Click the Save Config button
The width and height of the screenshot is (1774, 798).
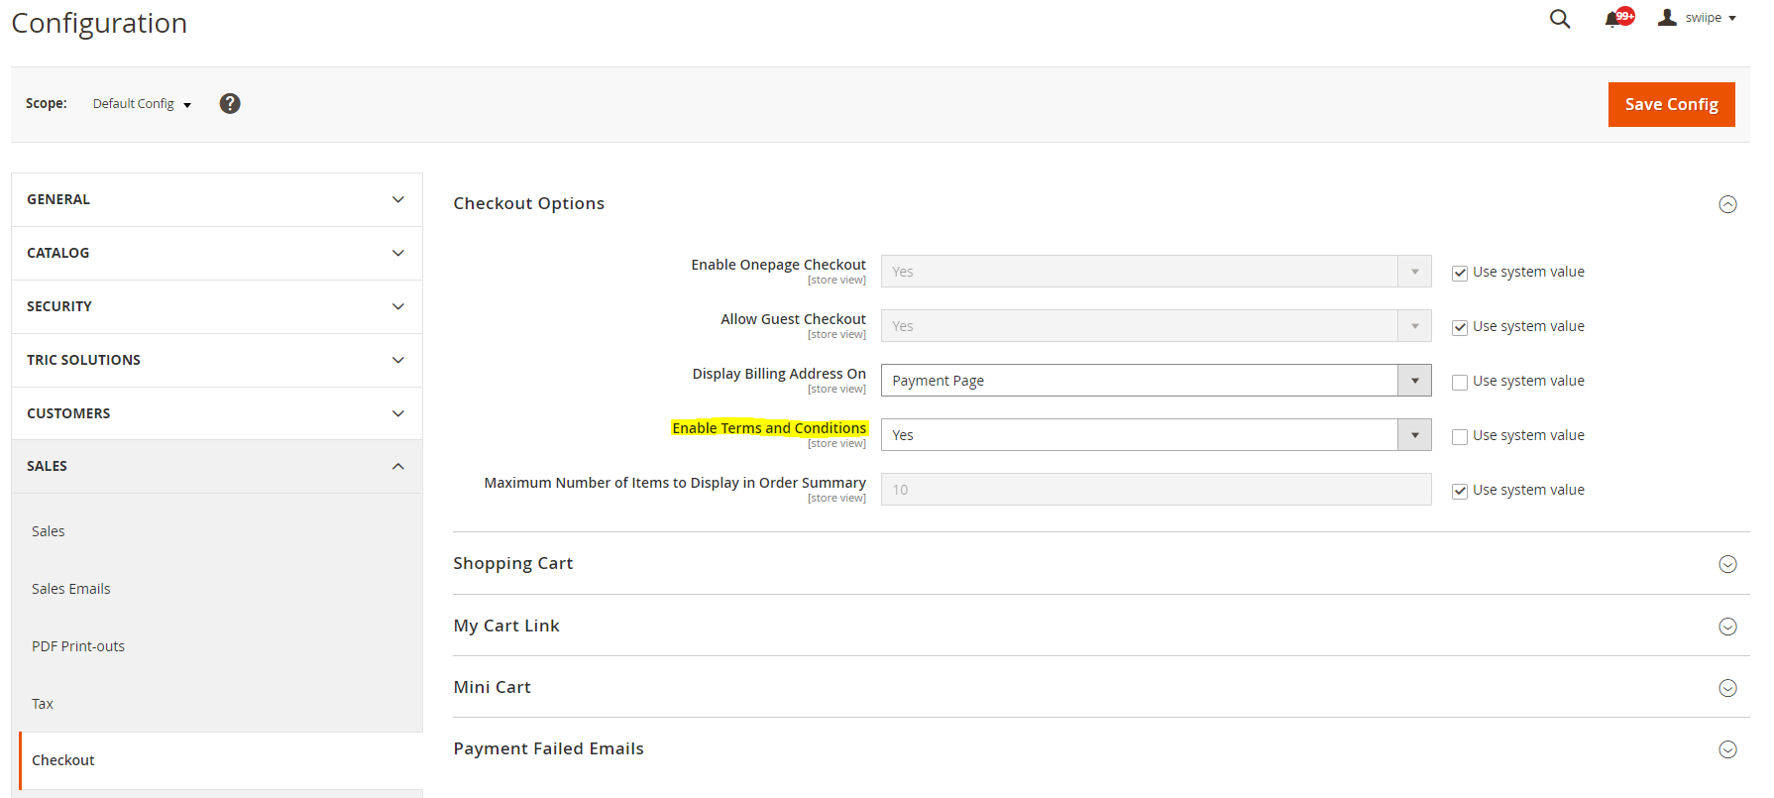(x=1671, y=104)
